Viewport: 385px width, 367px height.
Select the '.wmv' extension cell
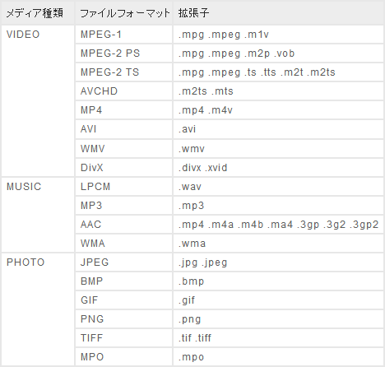[x=278, y=149]
